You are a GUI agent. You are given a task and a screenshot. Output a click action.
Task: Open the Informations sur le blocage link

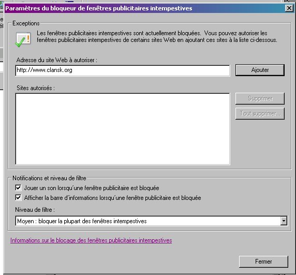pos(91,240)
